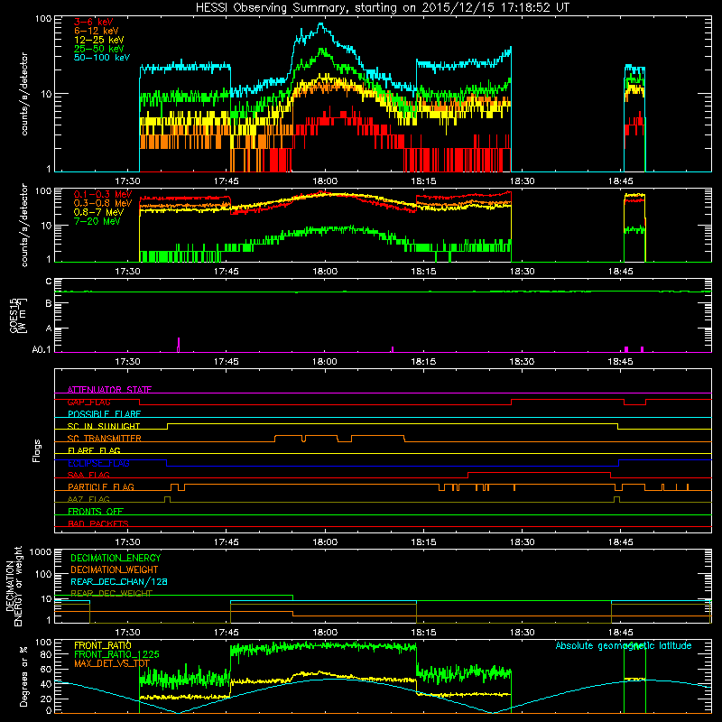This screenshot has width=722, height=722.
Task: Click the 7-20 MeV legend label
Action: click(97, 221)
